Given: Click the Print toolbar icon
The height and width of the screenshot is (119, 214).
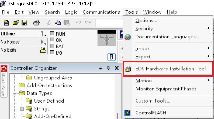Looking at the screenshot, I should 36,23.
